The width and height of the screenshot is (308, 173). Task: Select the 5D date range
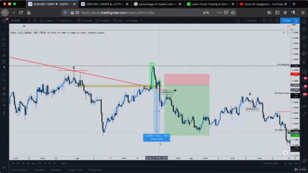pos(18,163)
